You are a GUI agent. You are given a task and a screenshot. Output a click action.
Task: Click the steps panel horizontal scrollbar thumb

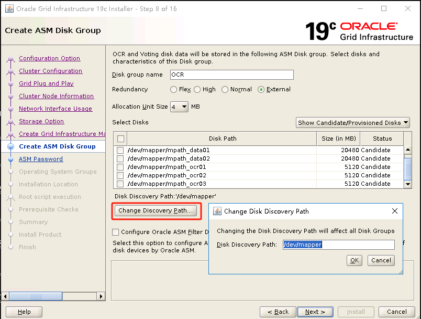(x=36, y=296)
